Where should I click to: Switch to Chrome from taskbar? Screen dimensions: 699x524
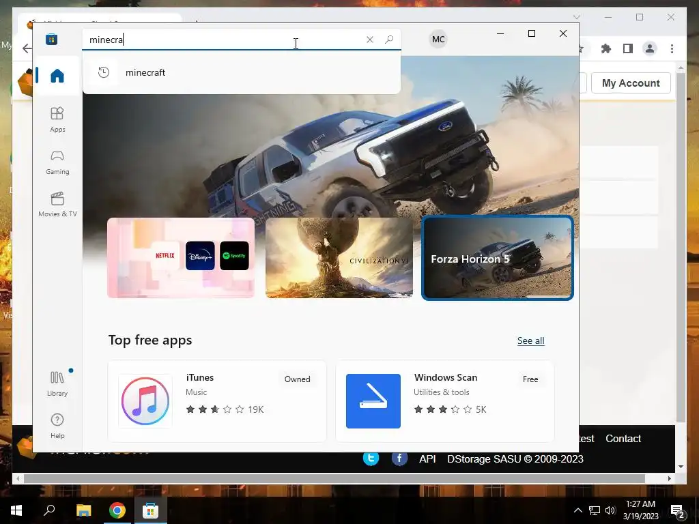(117, 510)
